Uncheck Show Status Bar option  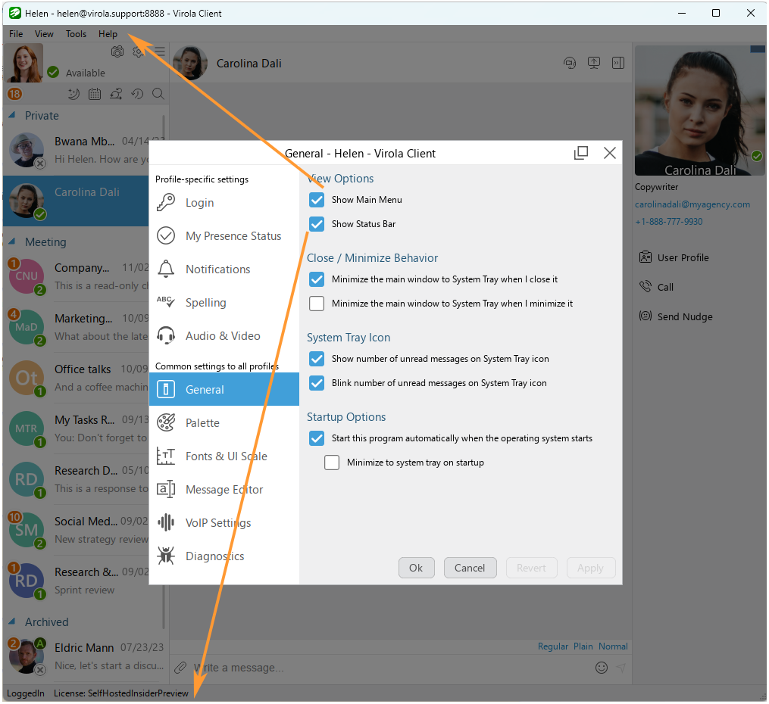click(316, 224)
